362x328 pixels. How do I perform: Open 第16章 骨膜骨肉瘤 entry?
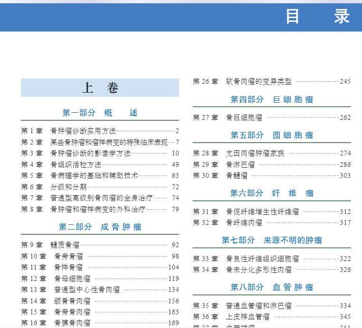click(100, 323)
